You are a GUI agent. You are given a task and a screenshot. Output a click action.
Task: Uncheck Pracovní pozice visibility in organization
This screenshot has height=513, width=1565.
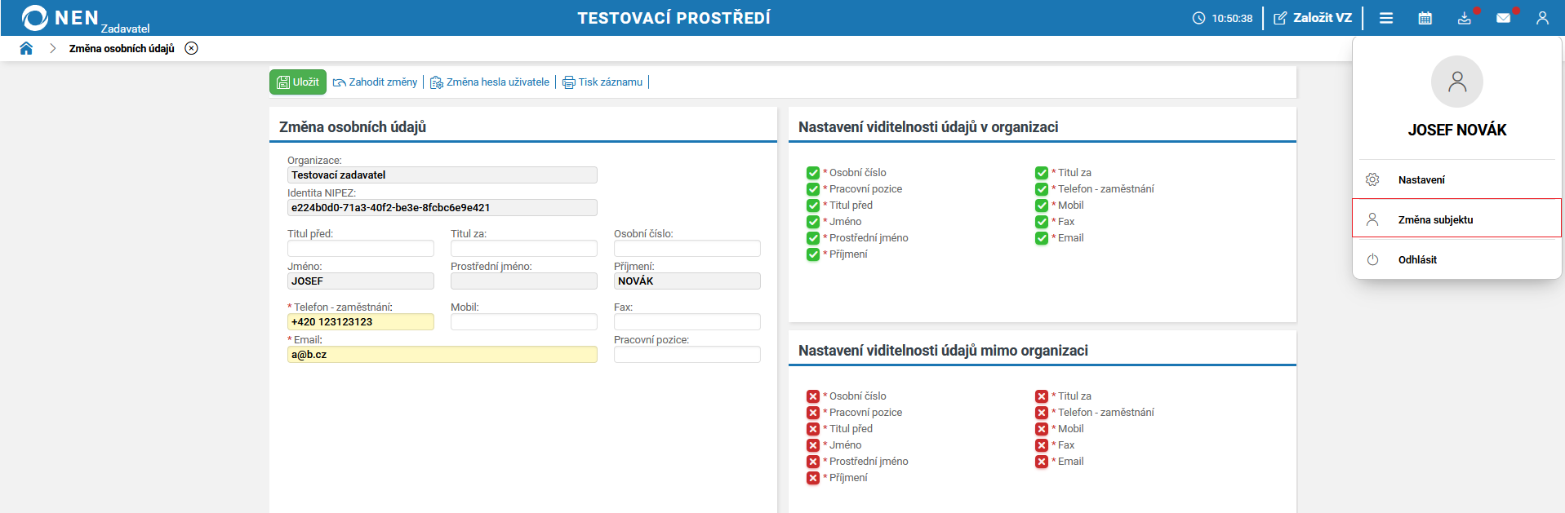pyautogui.click(x=813, y=189)
